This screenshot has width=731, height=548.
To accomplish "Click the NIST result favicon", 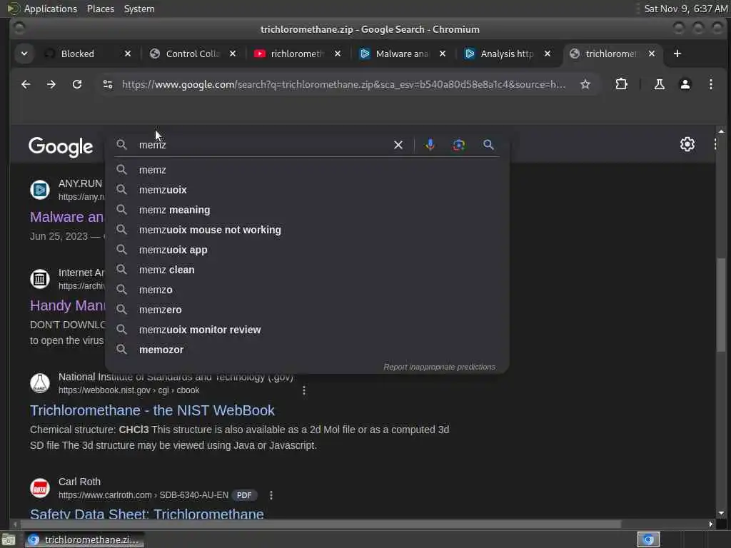I will pyautogui.click(x=40, y=383).
